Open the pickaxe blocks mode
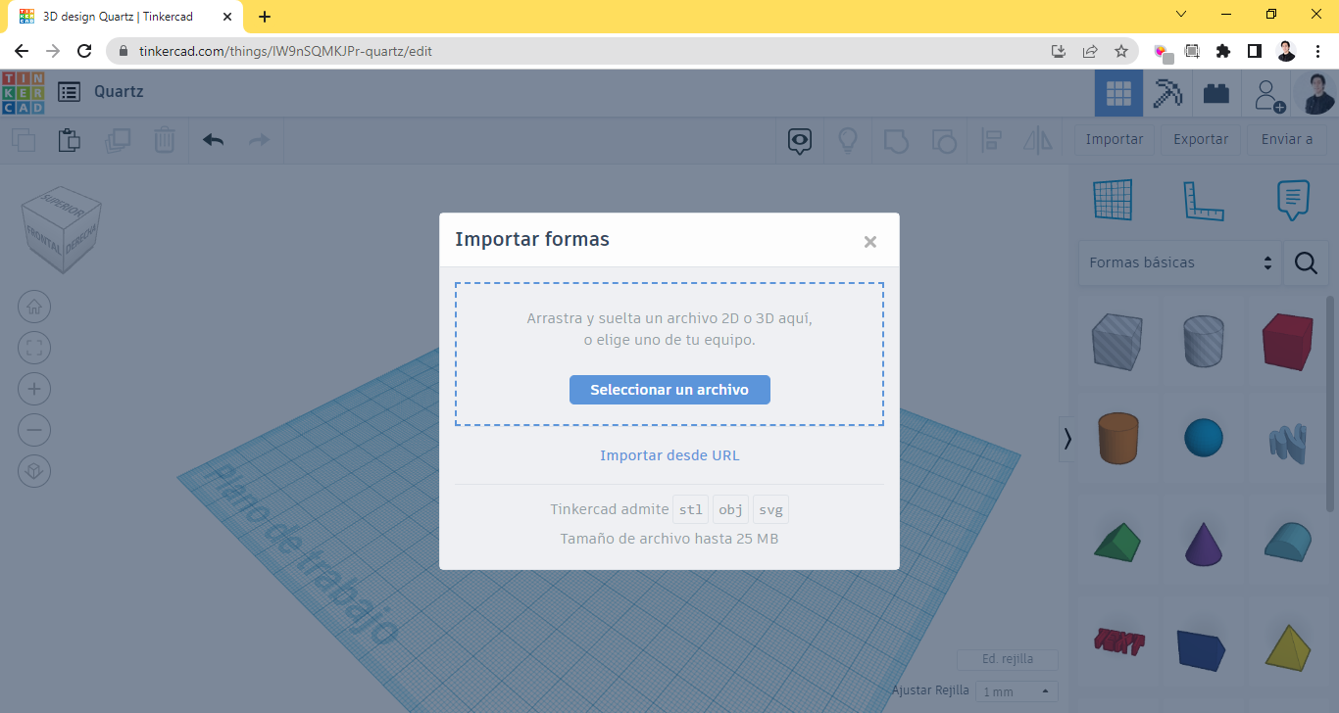The image size is (1339, 713). pyautogui.click(x=1166, y=93)
